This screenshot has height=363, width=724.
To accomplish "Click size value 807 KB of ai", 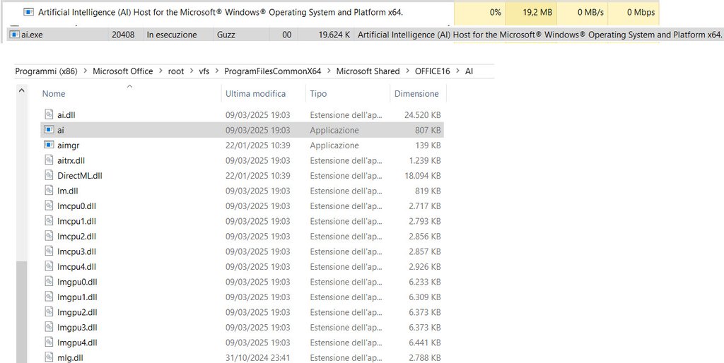I will tap(428, 130).
